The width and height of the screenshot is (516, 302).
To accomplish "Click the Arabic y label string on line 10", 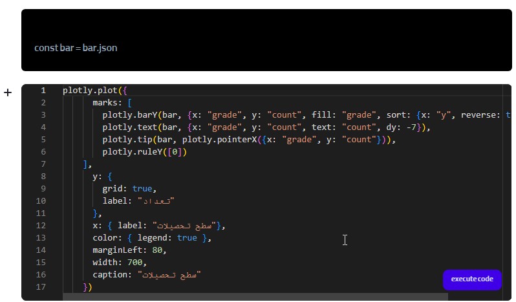I will 156,201.
